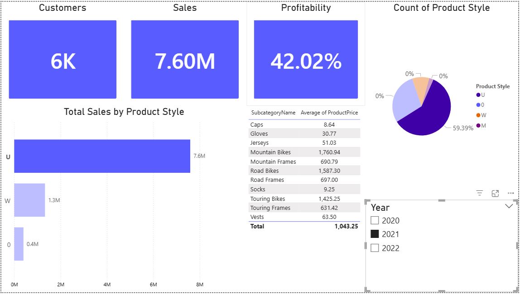520x294 pixels.
Task: Sort by SubcategoryName column header
Action: (273, 113)
